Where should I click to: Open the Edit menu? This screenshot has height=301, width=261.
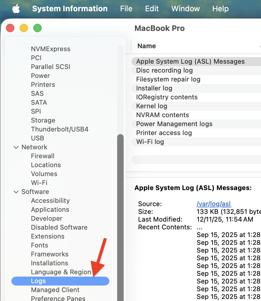coord(152,9)
